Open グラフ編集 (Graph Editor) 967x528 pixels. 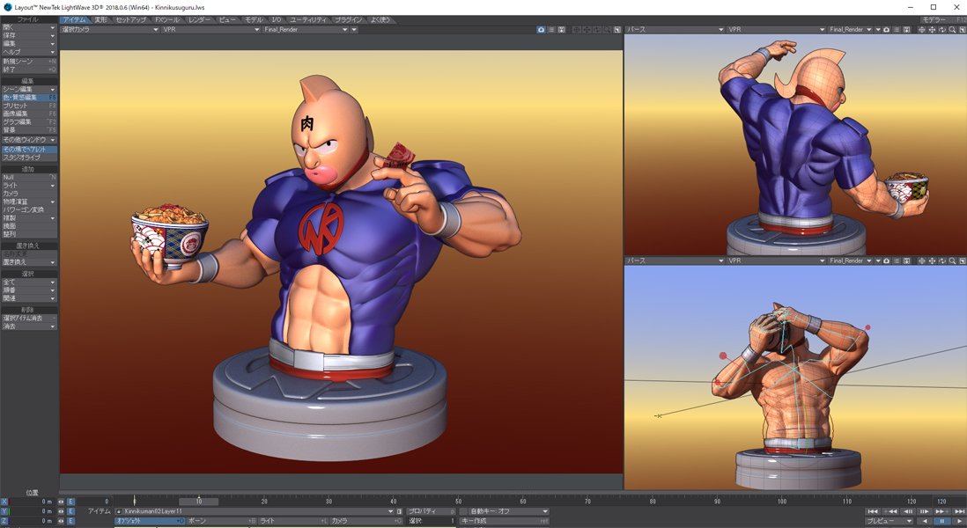(x=29, y=122)
